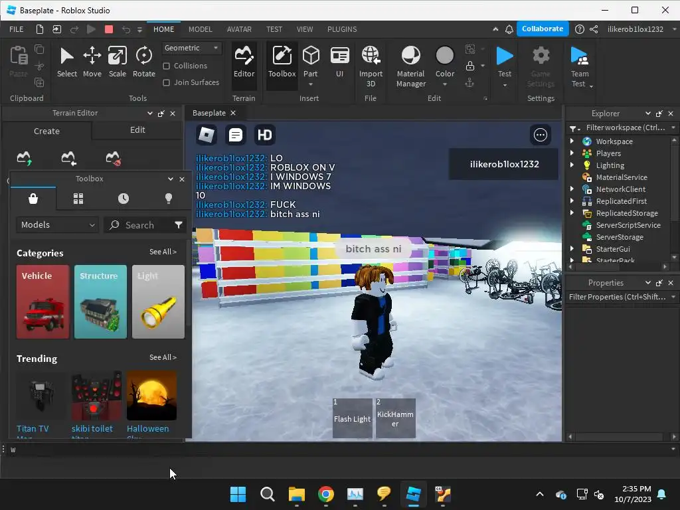Open Toolbox Inventory grid tab
Image resolution: width=680 pixels, height=510 pixels.
tap(78, 199)
